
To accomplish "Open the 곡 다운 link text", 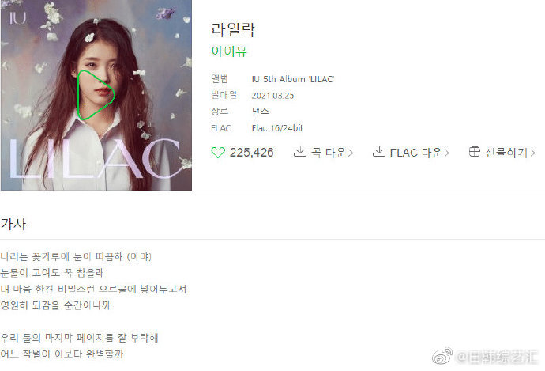I will [328, 153].
